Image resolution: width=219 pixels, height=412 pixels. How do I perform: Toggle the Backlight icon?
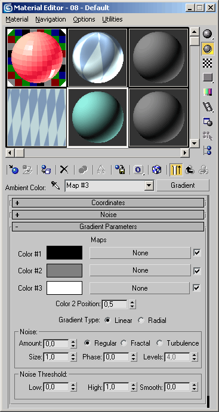point(207,48)
